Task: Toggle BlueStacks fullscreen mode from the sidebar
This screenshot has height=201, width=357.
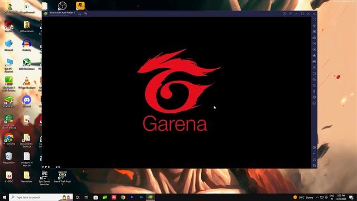Action: coord(314,20)
